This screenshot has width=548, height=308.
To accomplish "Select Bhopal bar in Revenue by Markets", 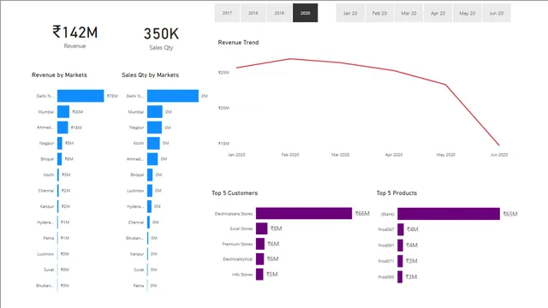I will pos(60,159).
